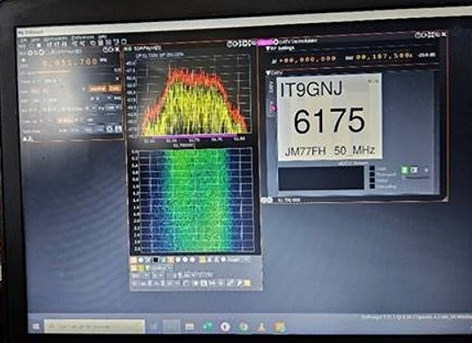Collapse the RF Settings section
Viewport: 472px width, 343px height.
pyautogui.click(x=267, y=48)
